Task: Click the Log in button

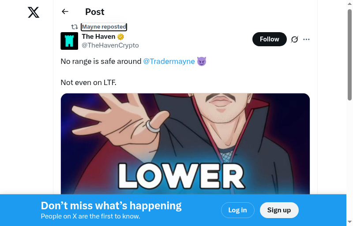Action: (x=238, y=210)
